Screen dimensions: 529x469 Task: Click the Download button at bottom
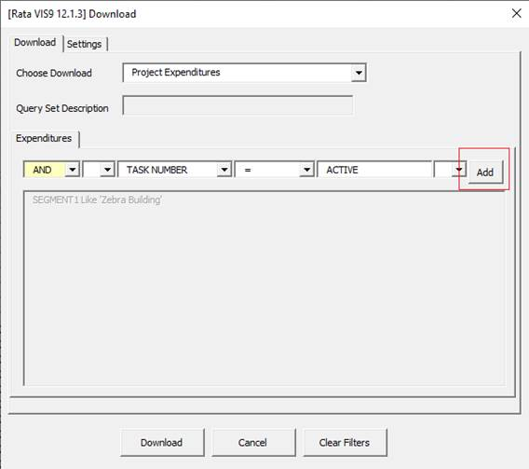point(162,443)
